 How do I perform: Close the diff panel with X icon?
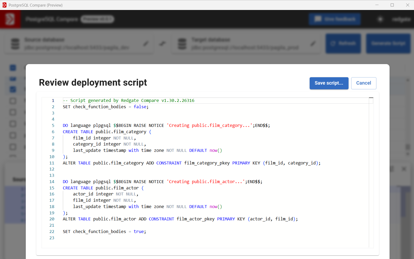[404, 169]
